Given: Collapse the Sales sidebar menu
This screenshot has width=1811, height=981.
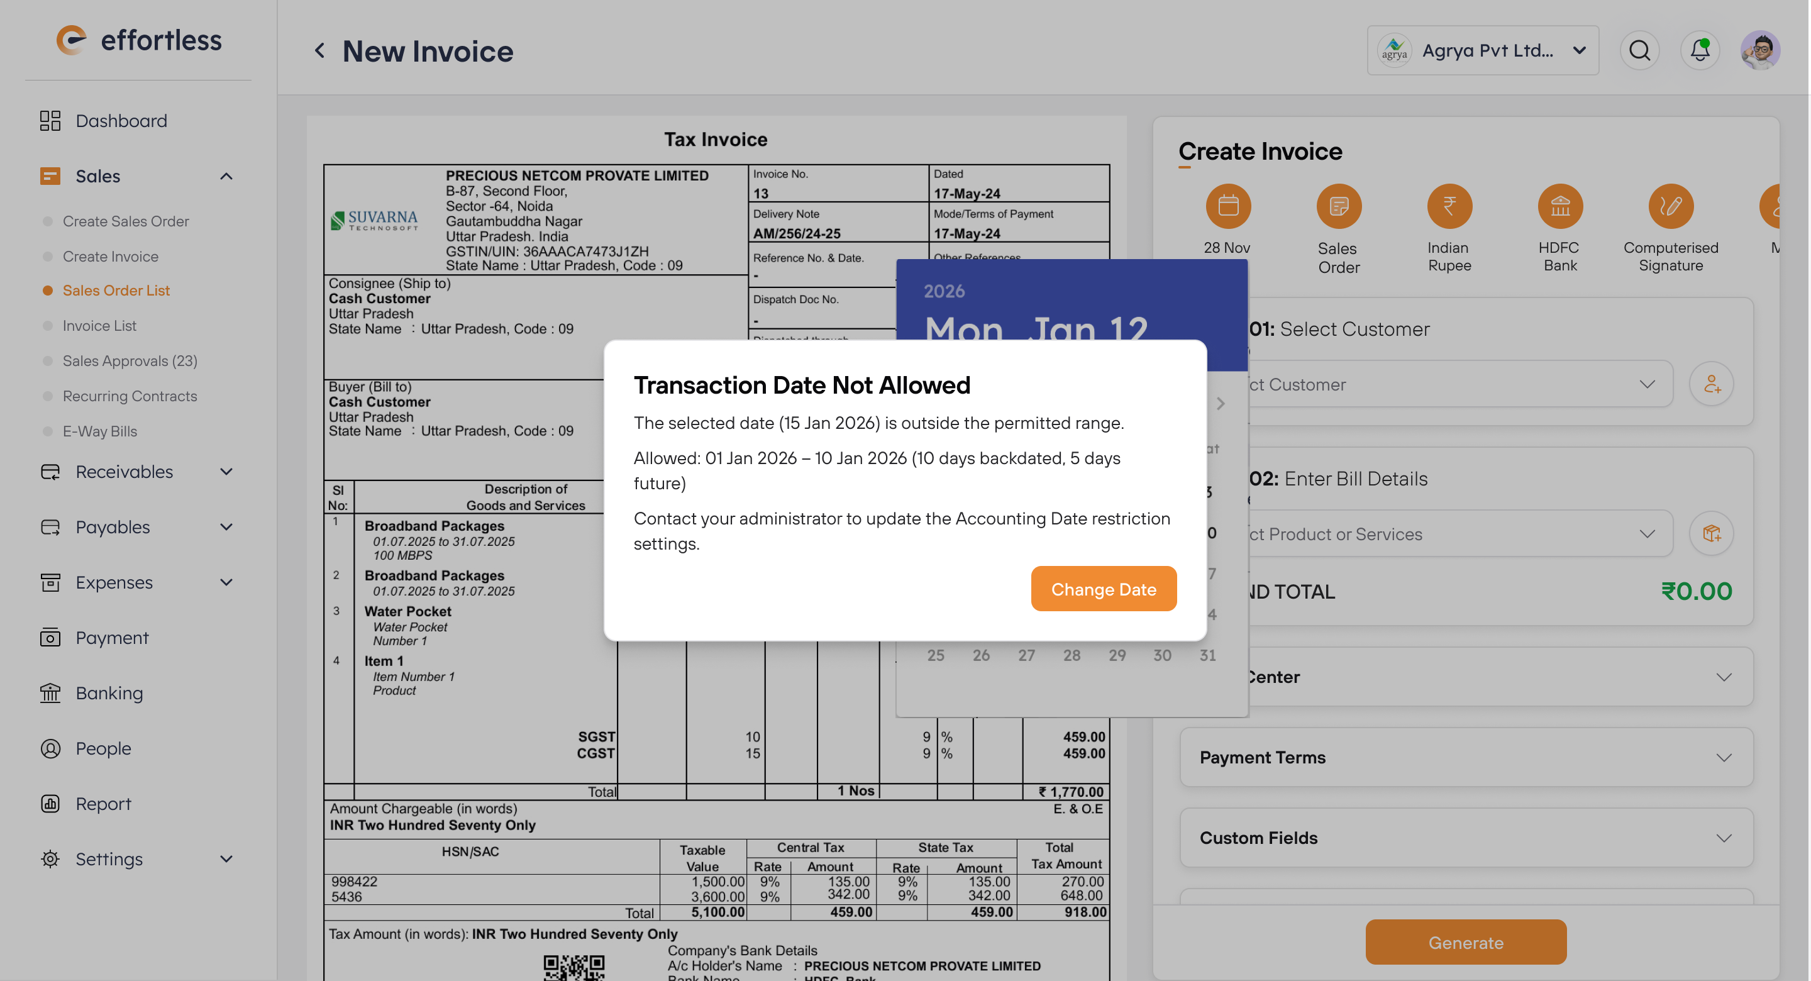Looking at the screenshot, I should pos(226,176).
